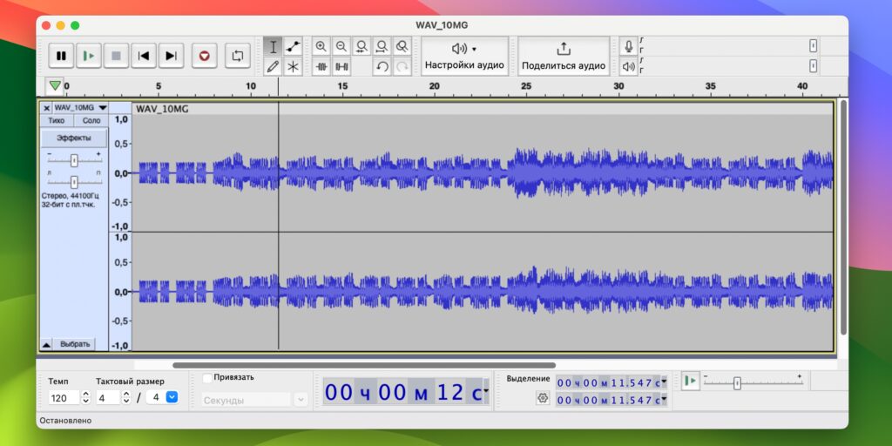Click the Redo arrow icon

click(x=402, y=66)
